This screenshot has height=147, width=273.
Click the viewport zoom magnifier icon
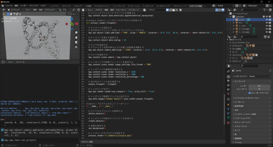[x=76, y=33]
